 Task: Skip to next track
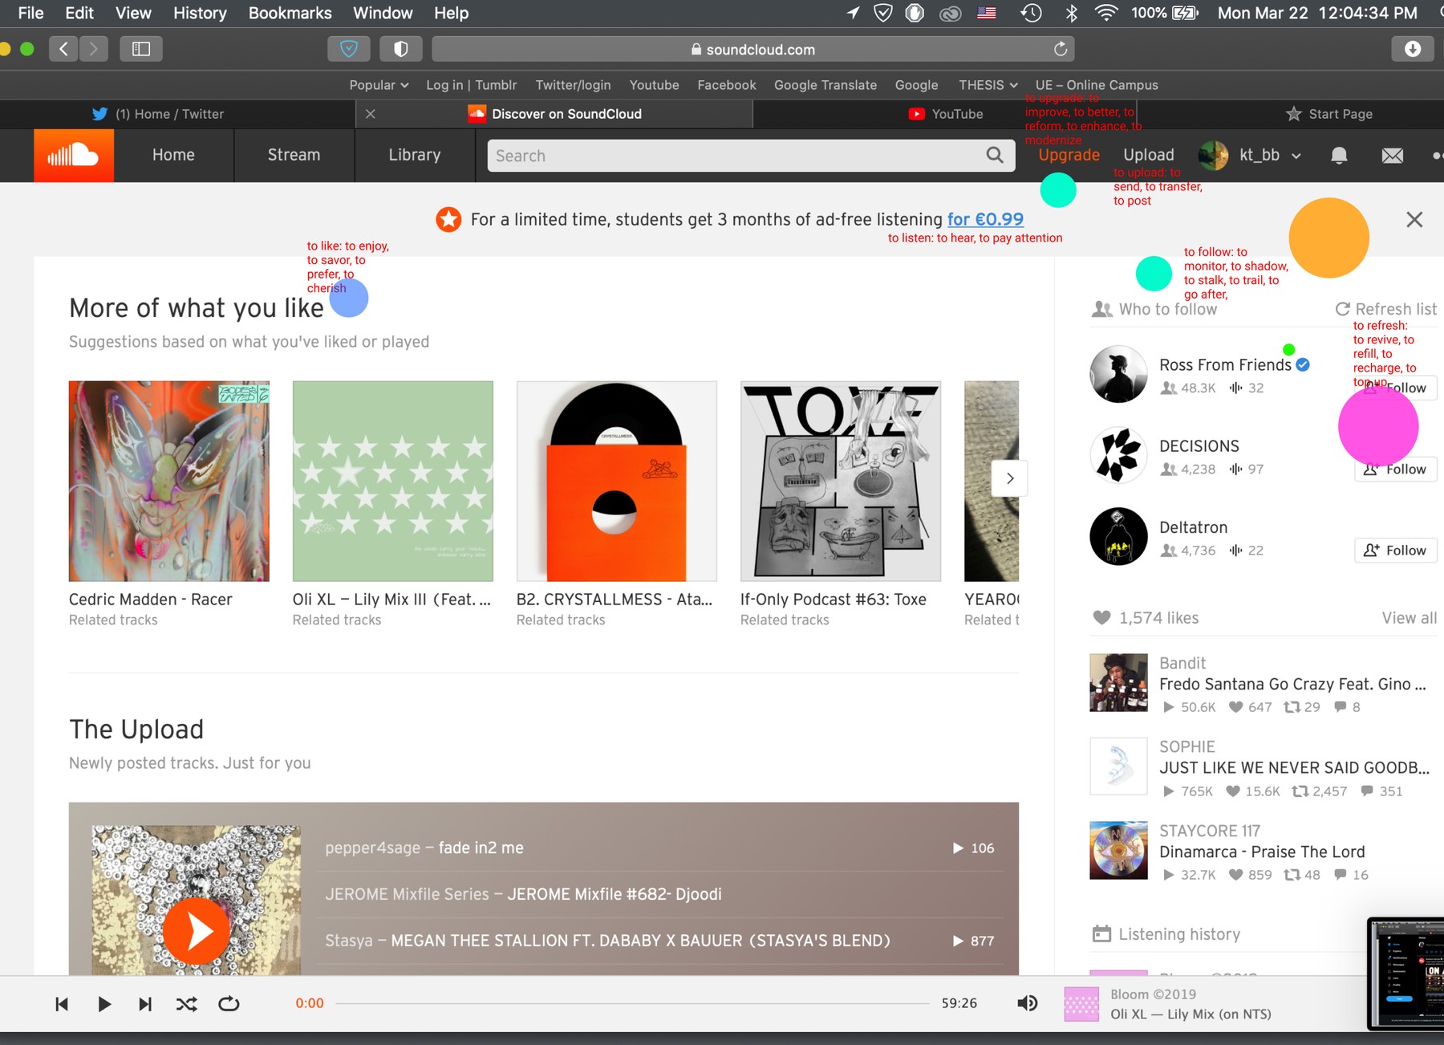click(145, 1004)
